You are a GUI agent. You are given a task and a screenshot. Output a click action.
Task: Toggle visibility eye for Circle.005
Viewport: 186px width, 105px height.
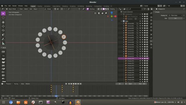(140, 35)
